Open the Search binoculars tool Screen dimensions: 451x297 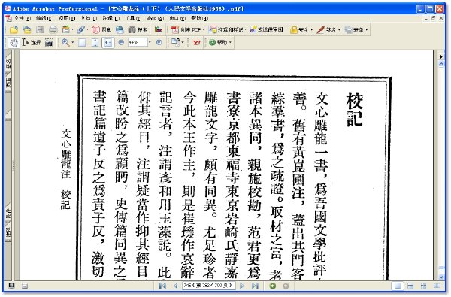click(138, 29)
